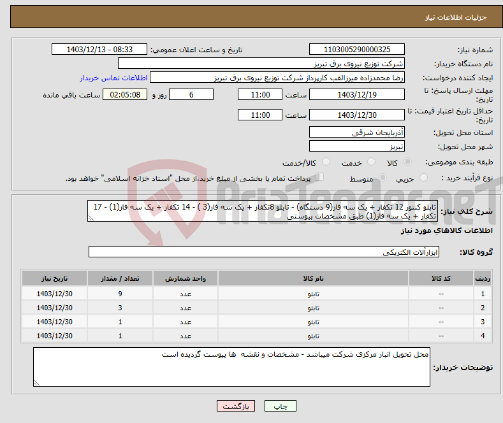Select the متوسط purchase type radio
This screenshot has width=503, height=423.
point(383,177)
